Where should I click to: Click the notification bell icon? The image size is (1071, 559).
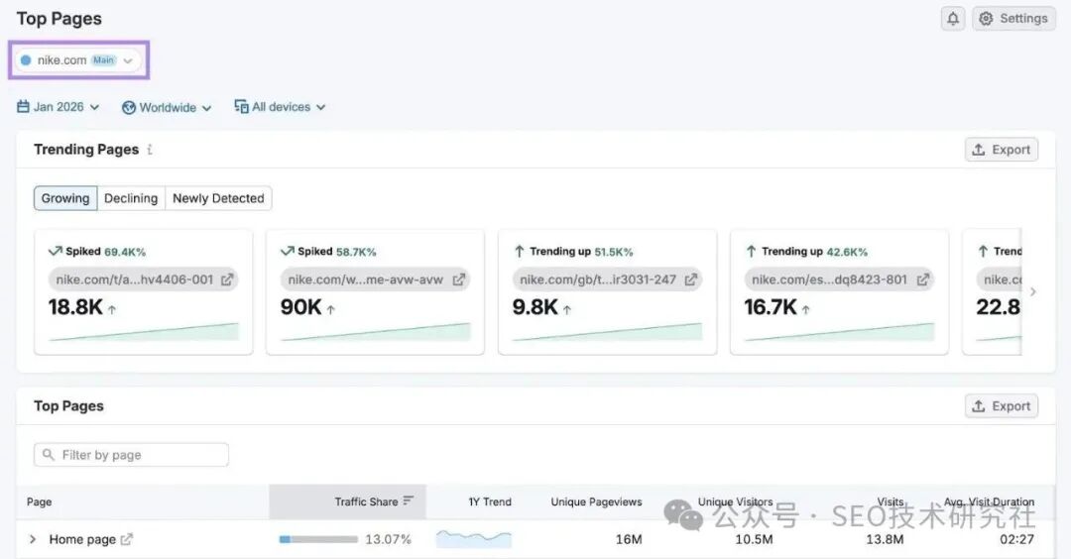(953, 19)
